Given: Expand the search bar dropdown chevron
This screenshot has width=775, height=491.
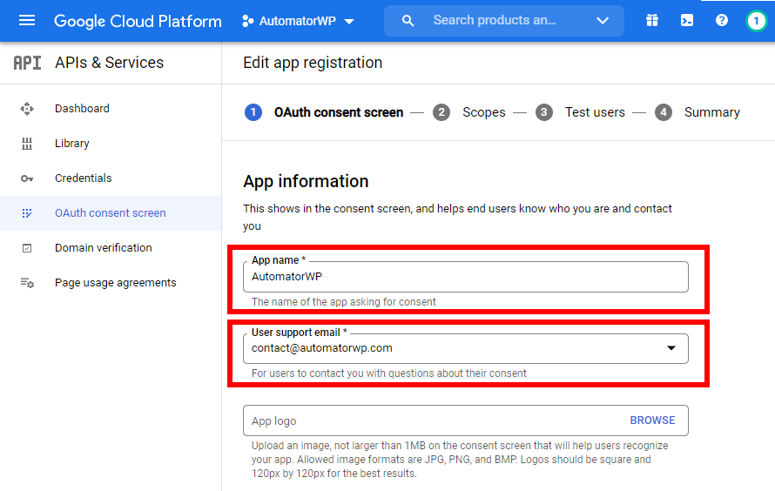Looking at the screenshot, I should coord(603,21).
